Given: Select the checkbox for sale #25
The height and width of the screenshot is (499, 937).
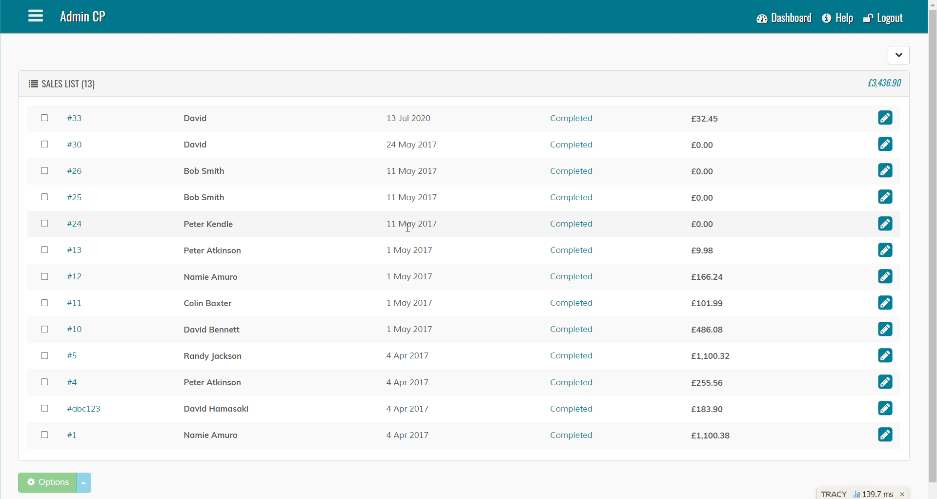Looking at the screenshot, I should pos(44,197).
